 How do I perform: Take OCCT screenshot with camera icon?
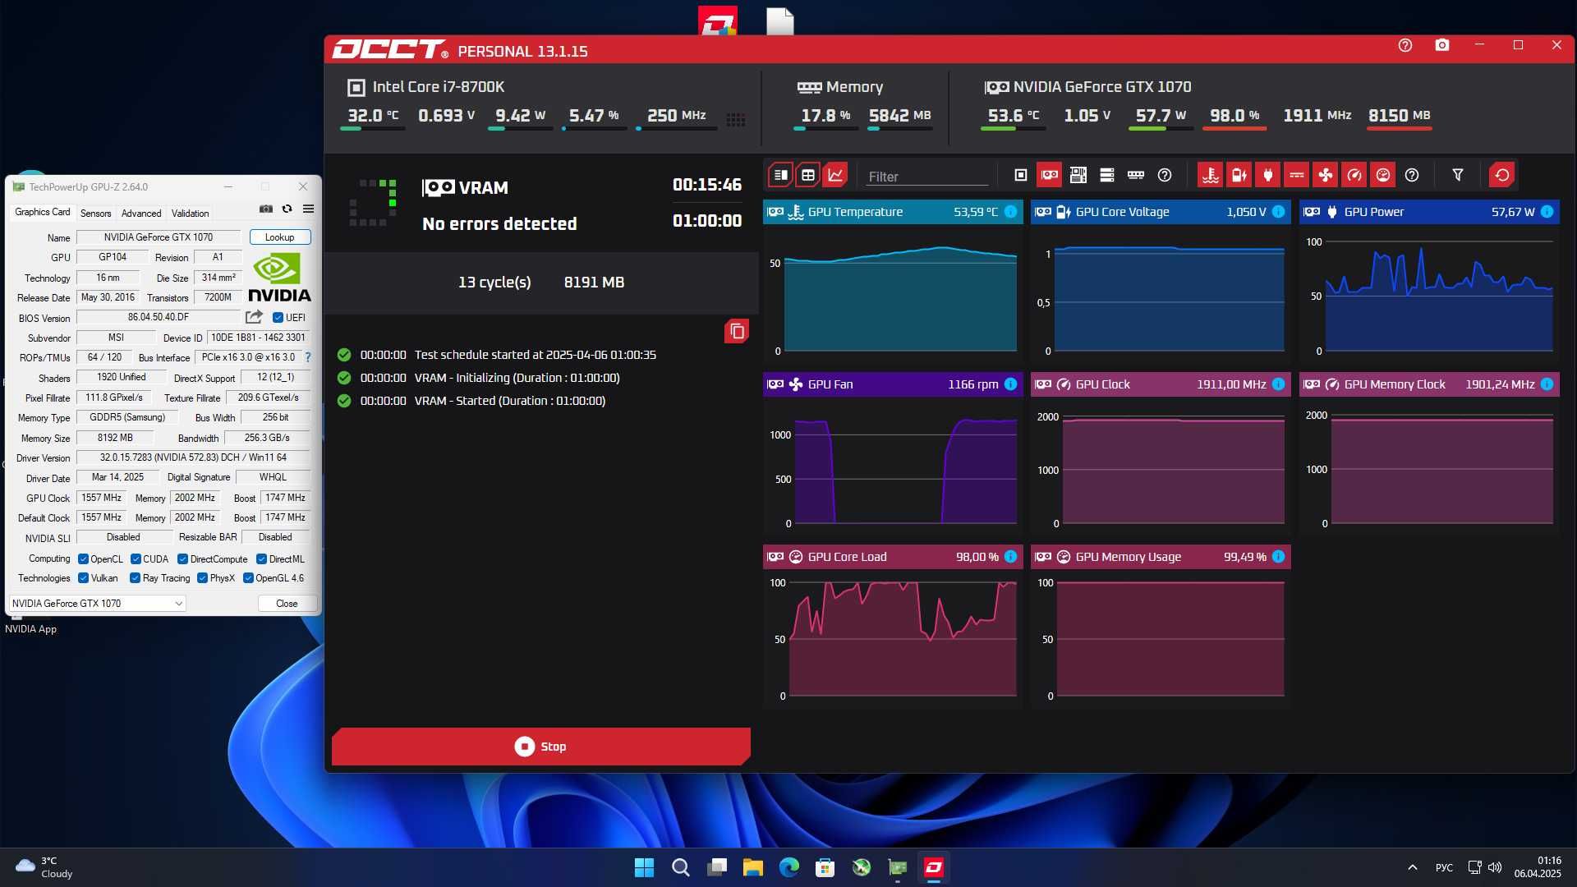tap(1442, 45)
